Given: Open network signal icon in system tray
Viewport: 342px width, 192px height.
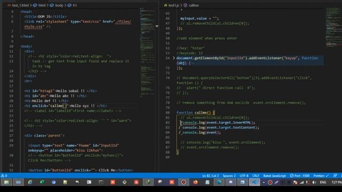Looking at the screenshot, I should tap(301, 182).
